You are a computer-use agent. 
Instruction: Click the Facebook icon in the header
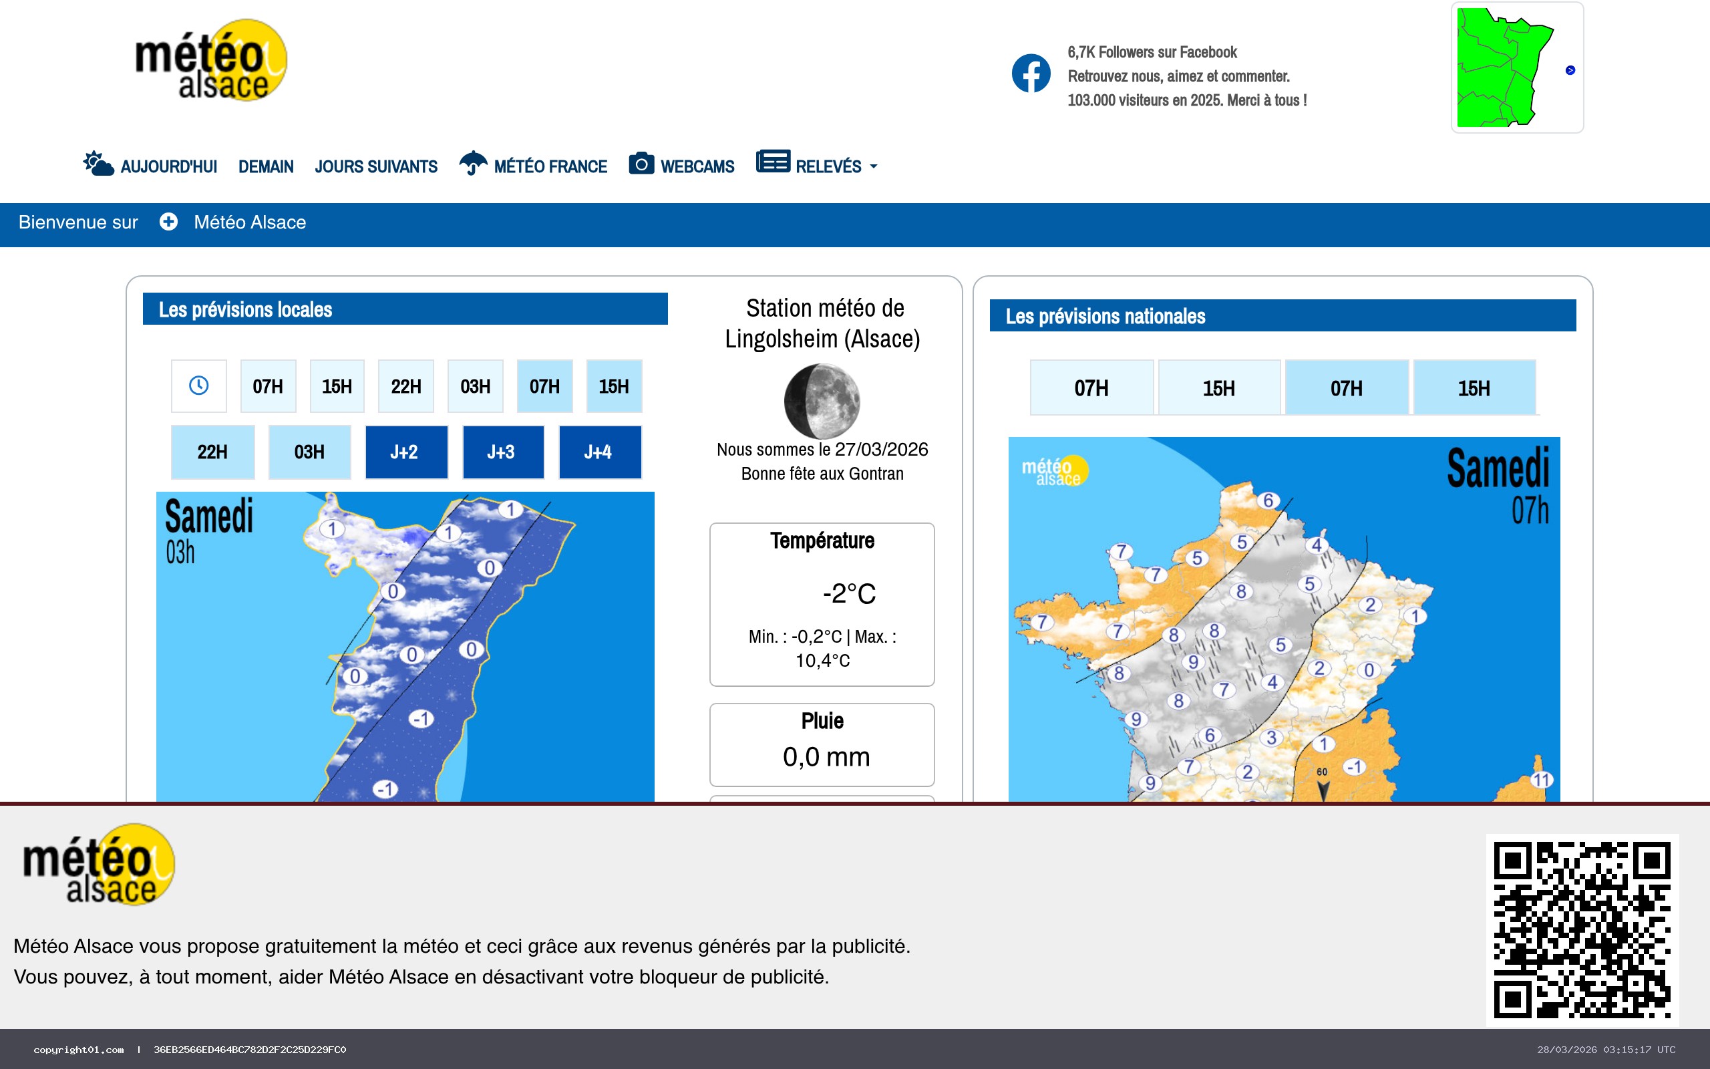[1031, 73]
